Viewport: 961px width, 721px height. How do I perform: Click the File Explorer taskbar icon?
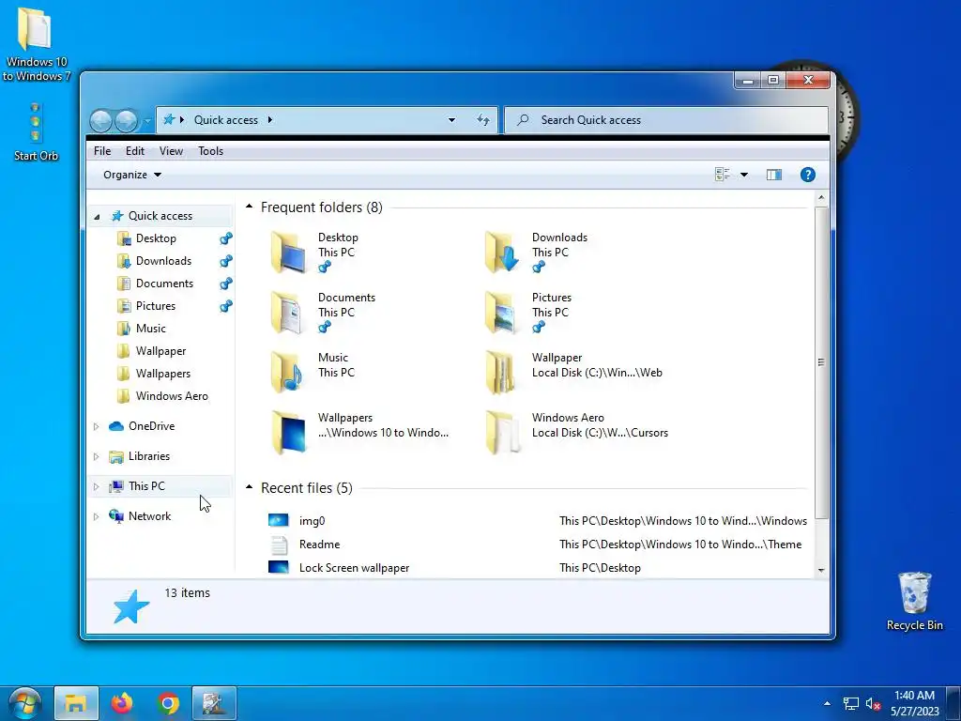(x=76, y=702)
